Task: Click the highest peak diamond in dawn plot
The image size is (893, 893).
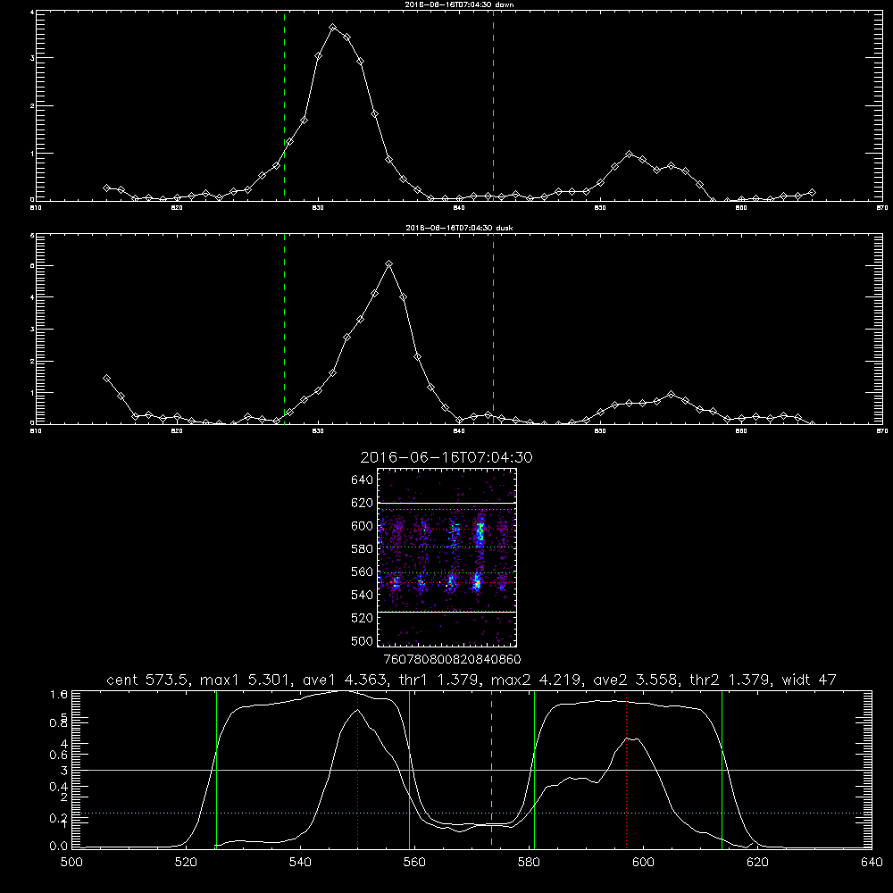Action: click(x=333, y=28)
